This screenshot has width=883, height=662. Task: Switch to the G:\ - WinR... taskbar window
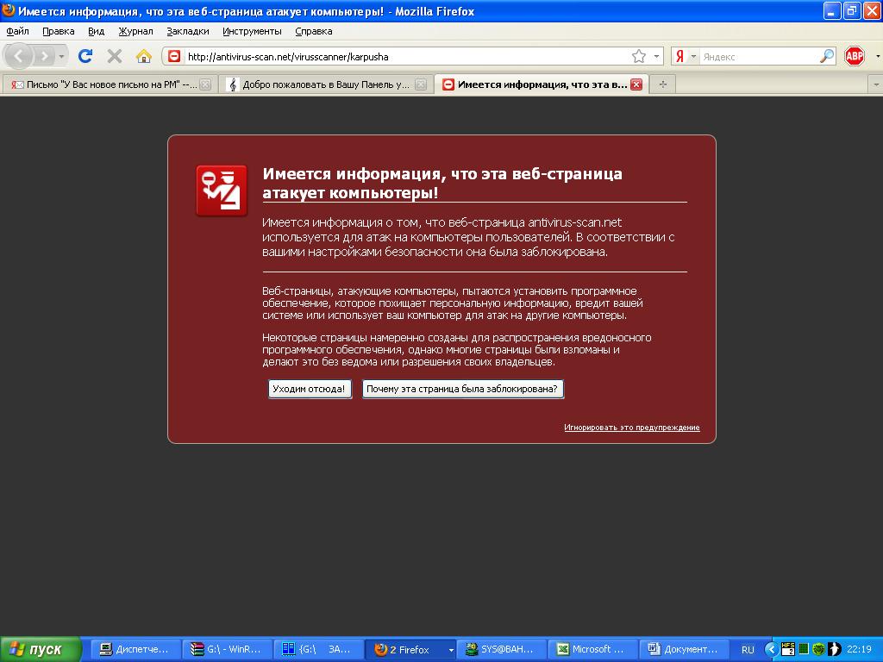[227, 649]
